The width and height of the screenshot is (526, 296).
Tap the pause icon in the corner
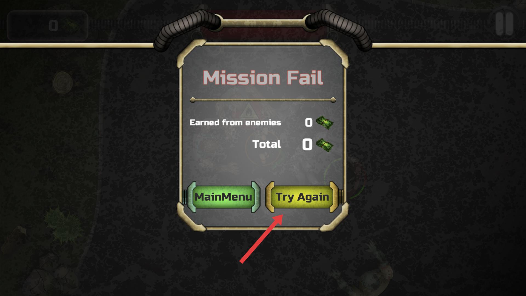pyautogui.click(x=504, y=24)
